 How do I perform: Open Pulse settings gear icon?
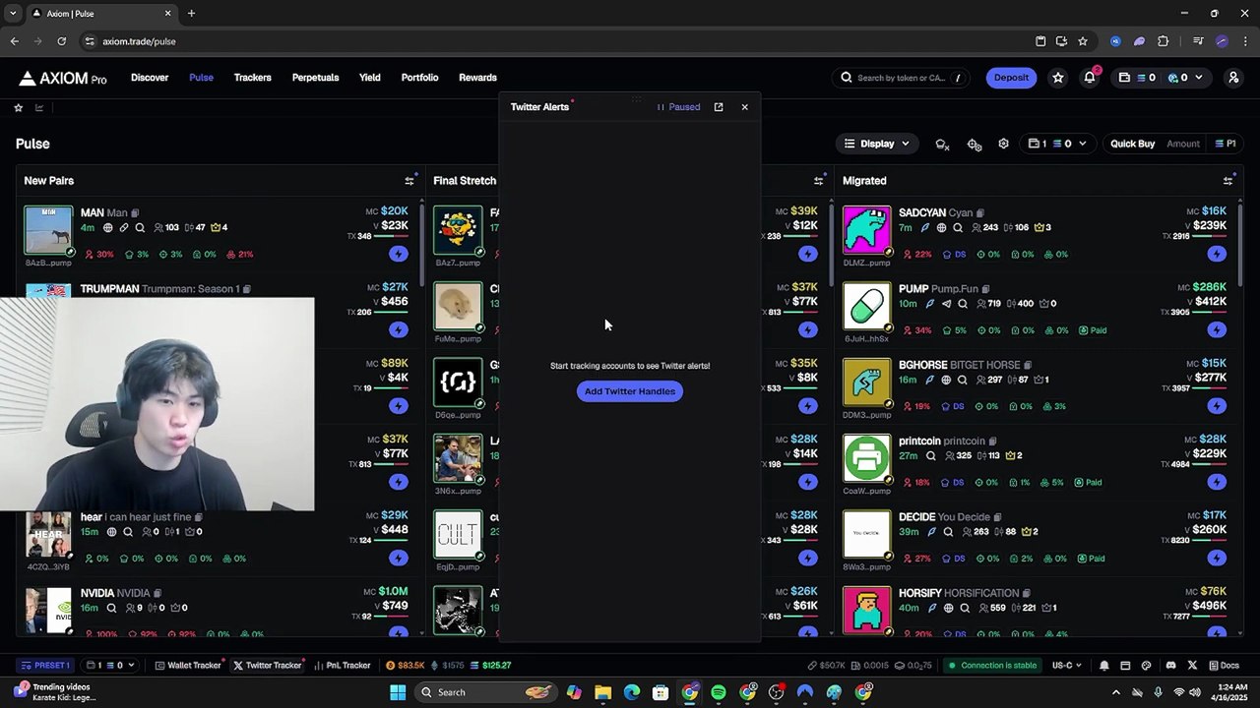click(x=1003, y=144)
